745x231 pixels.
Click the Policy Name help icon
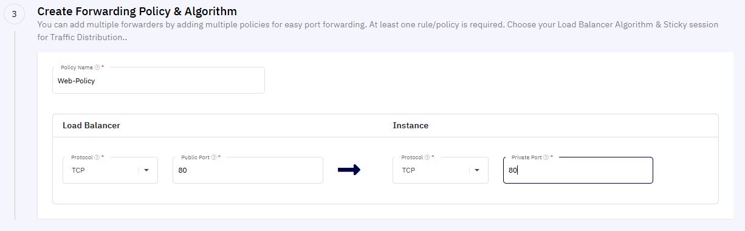click(x=97, y=67)
